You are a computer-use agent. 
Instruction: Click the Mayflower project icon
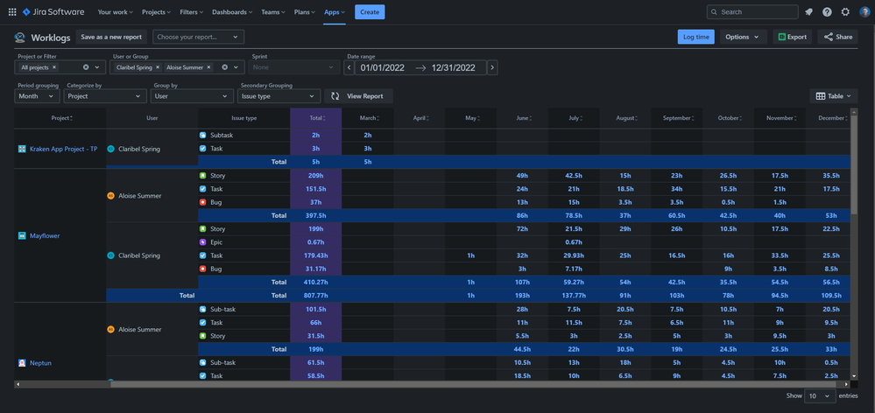tap(22, 235)
